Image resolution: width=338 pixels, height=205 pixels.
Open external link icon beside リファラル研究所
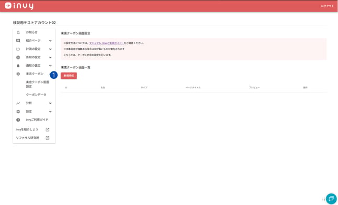47,138
